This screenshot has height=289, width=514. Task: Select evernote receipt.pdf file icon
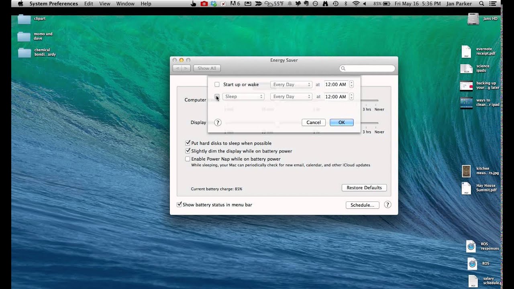(x=466, y=51)
